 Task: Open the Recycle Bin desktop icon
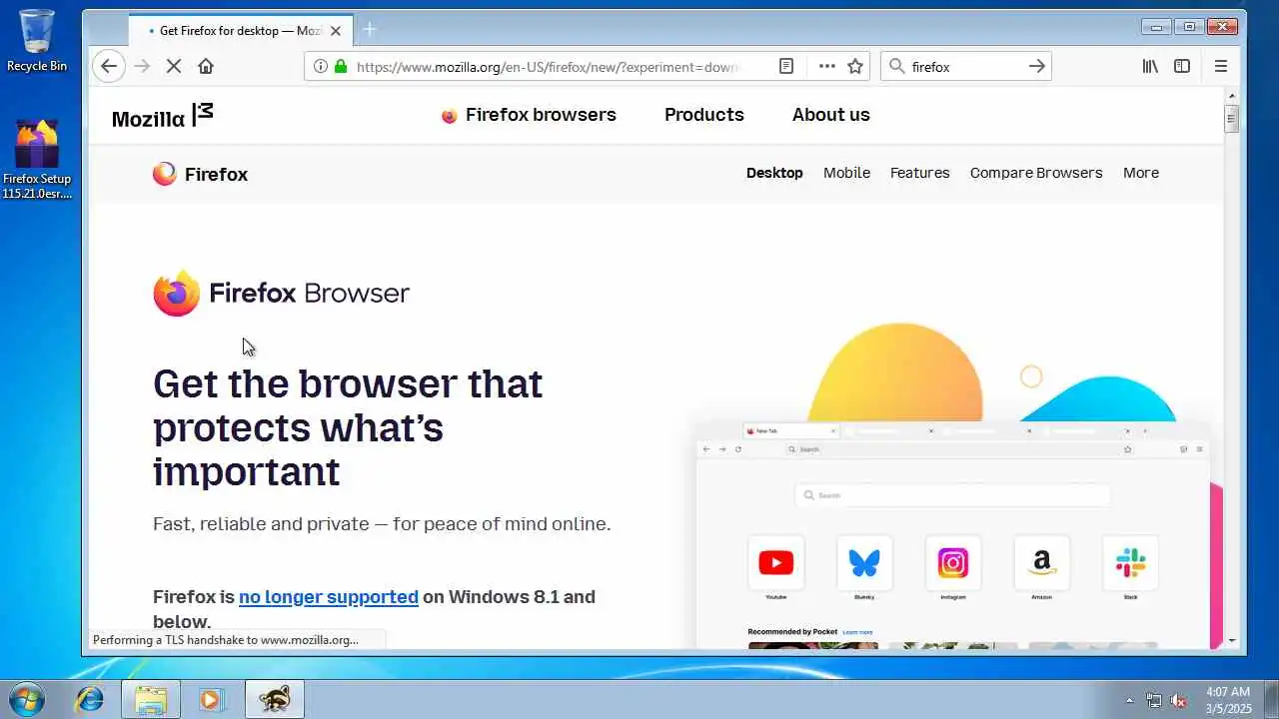pos(37,41)
